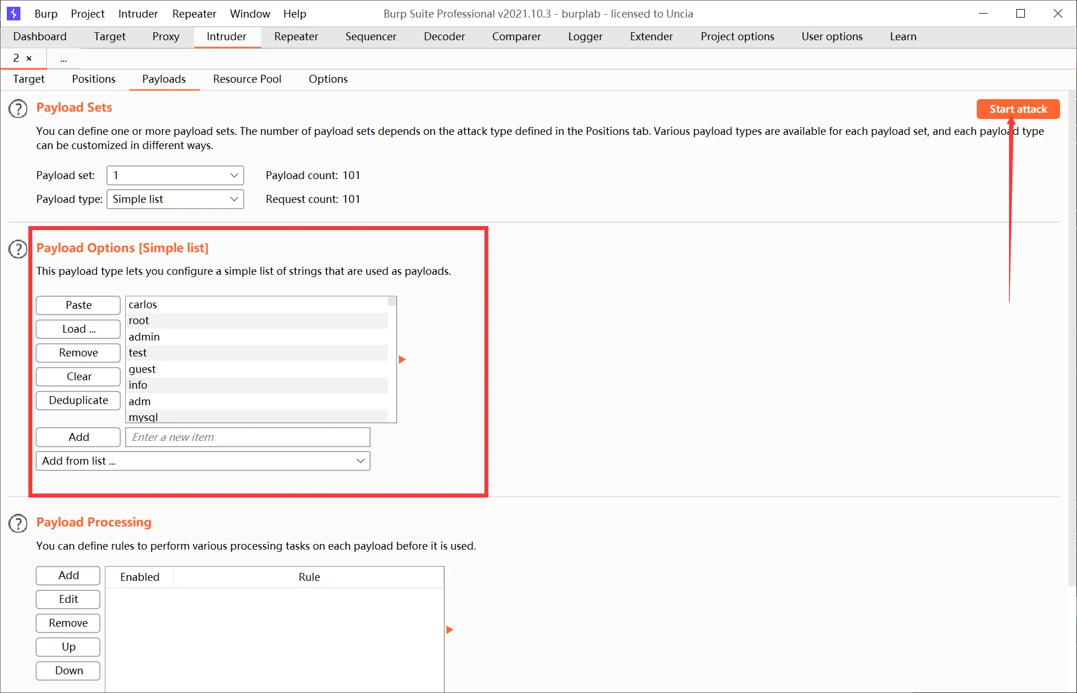Expand the Add from list dropdown
This screenshot has width=1077, height=693.
click(x=203, y=461)
